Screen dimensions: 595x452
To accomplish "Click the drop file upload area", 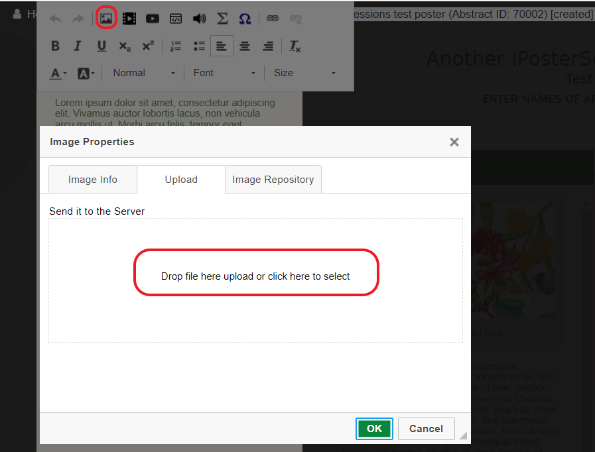I will point(255,280).
